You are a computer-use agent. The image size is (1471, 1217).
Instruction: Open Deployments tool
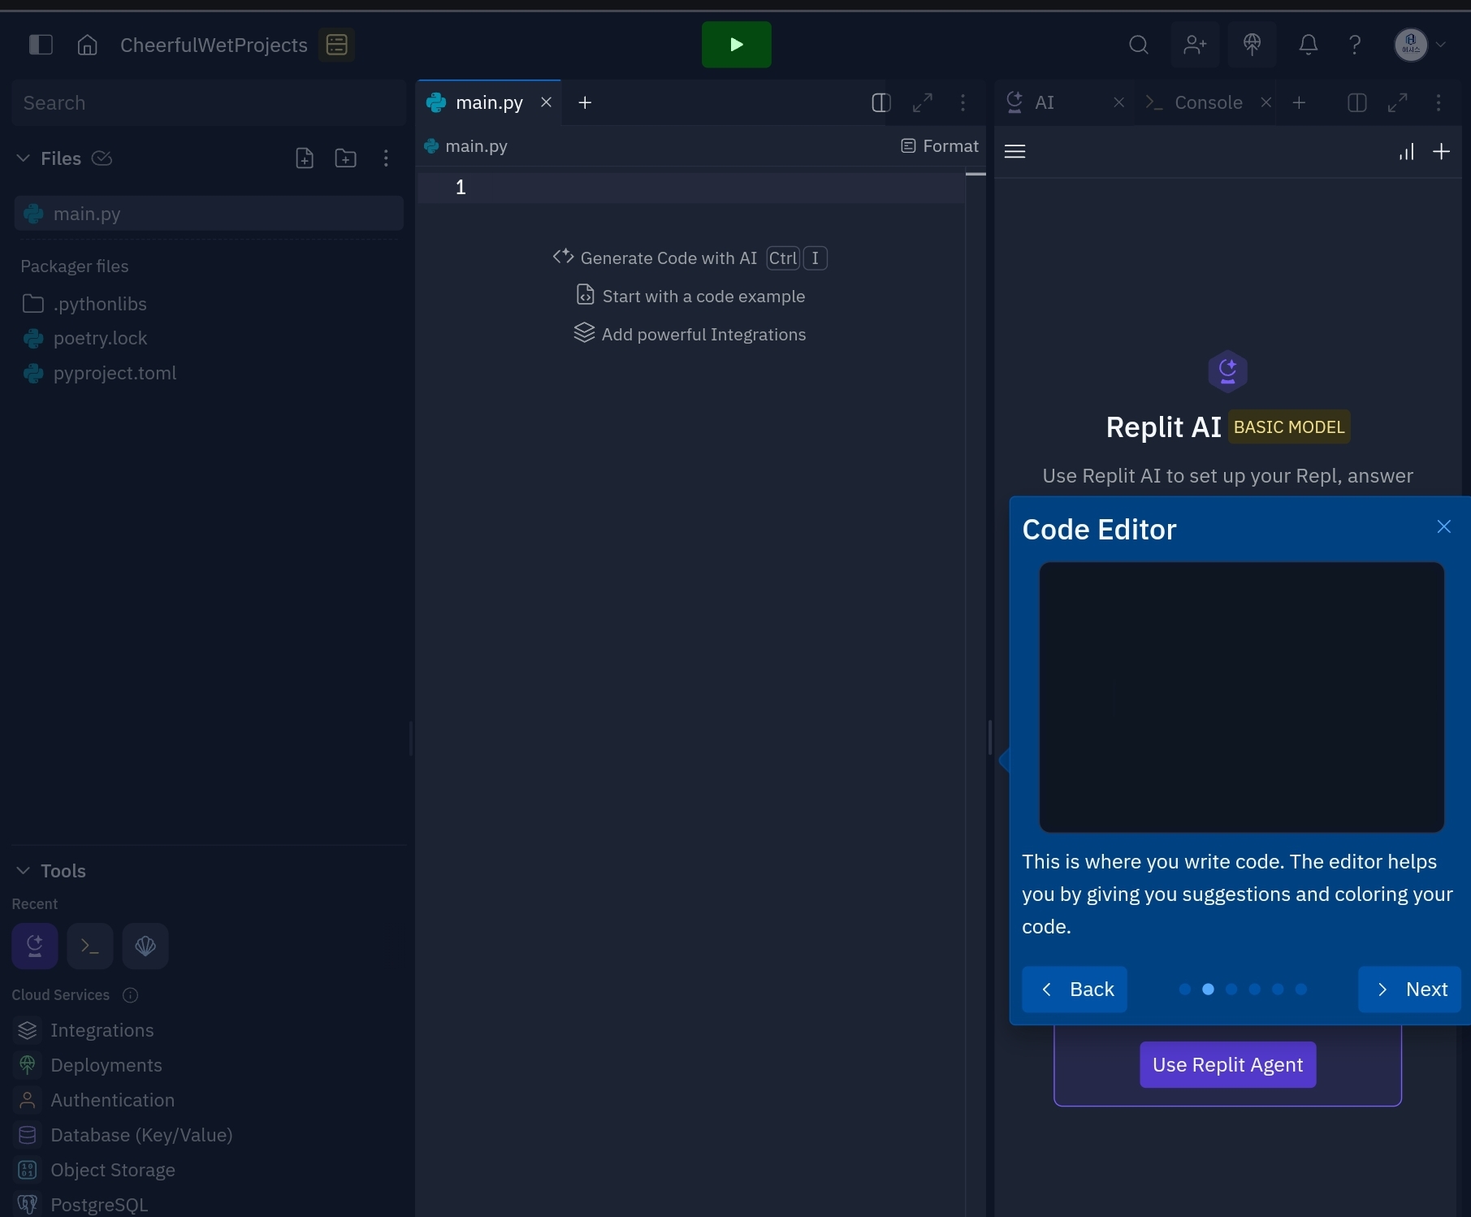click(x=89, y=1065)
